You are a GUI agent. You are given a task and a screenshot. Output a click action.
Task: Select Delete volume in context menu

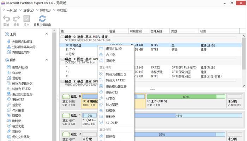click(x=116, y=117)
